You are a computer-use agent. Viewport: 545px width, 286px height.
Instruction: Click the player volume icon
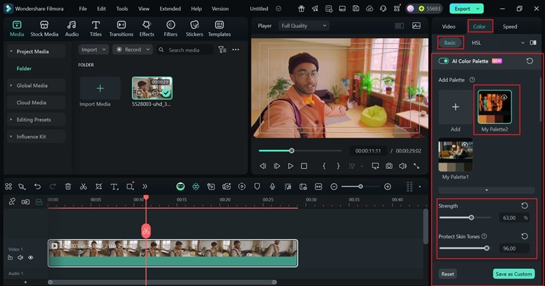pos(403,166)
